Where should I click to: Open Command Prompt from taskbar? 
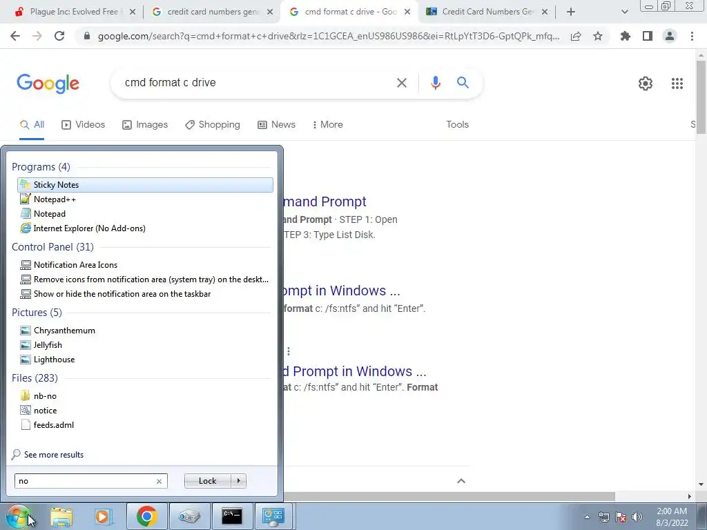tap(232, 516)
